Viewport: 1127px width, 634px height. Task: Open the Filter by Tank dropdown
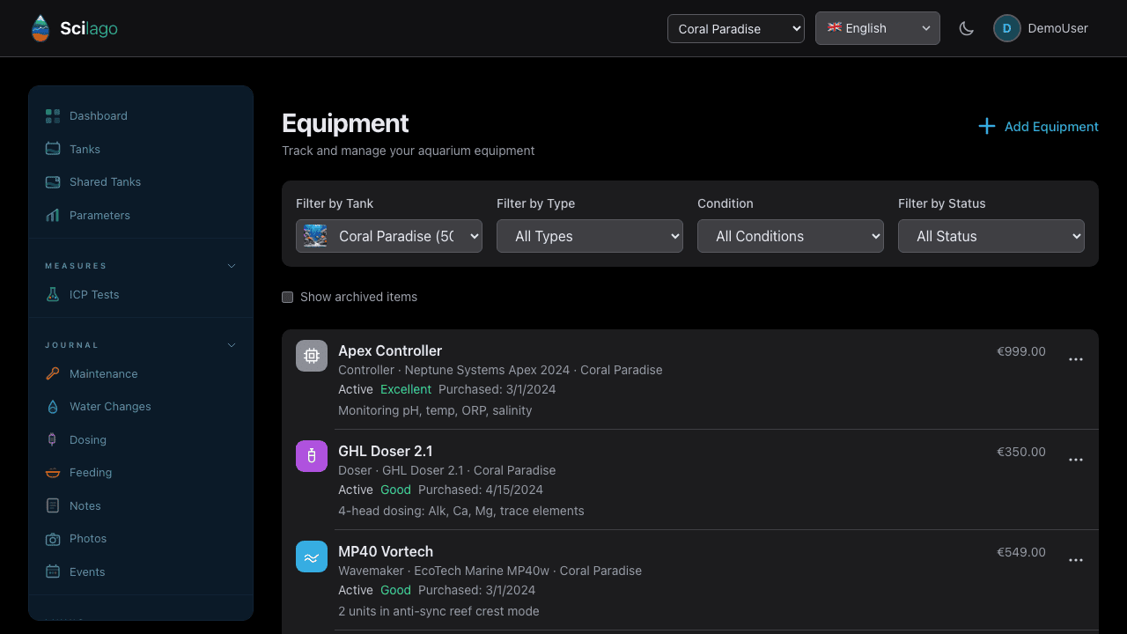click(389, 236)
